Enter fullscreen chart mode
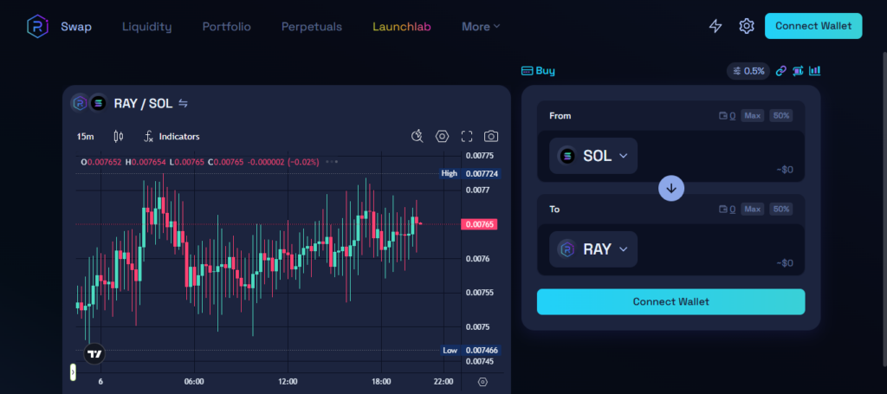Image resolution: width=887 pixels, height=394 pixels. pos(467,136)
